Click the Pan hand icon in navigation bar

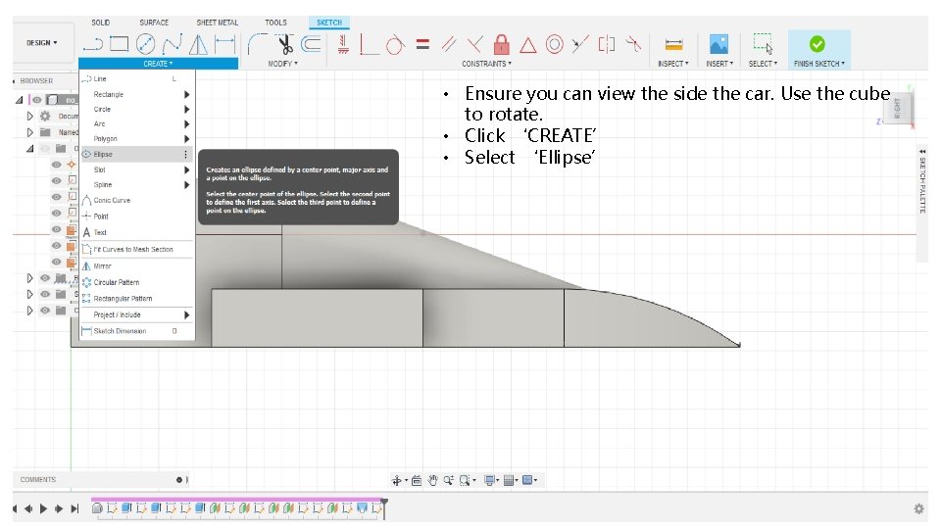pos(432,480)
